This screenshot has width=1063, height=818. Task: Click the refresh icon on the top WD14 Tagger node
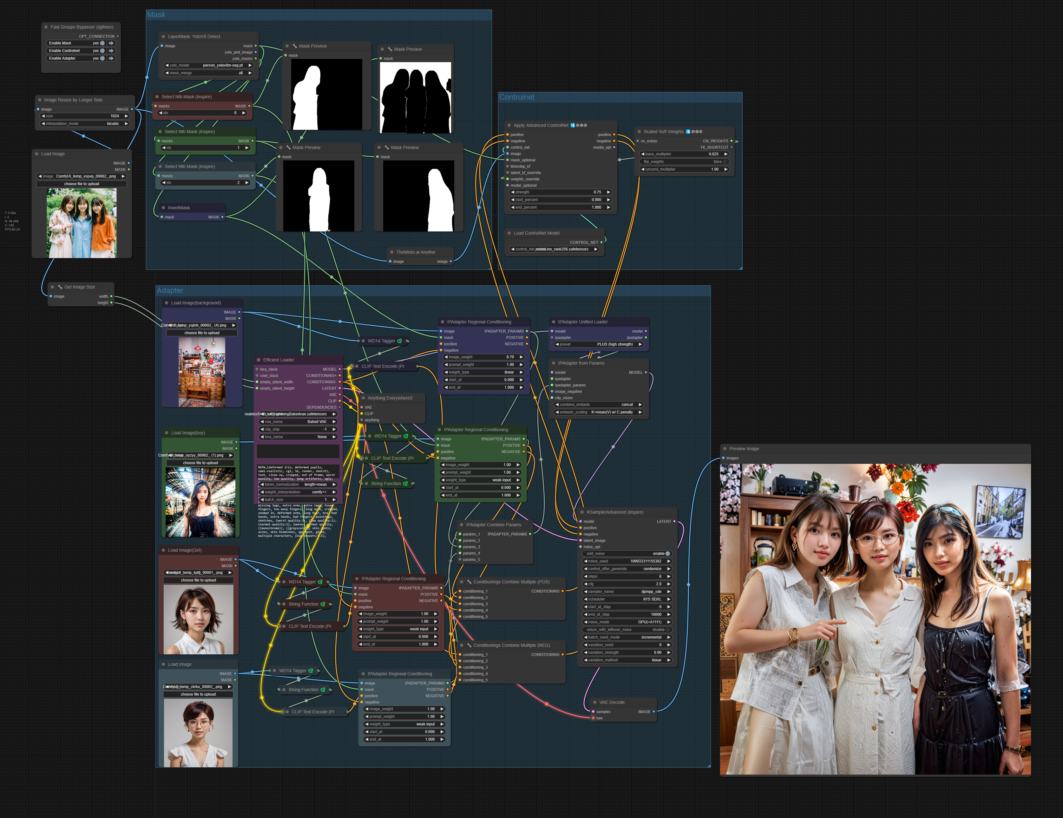(x=400, y=341)
